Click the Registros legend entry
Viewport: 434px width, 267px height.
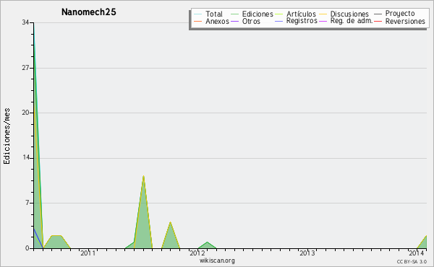(302, 21)
